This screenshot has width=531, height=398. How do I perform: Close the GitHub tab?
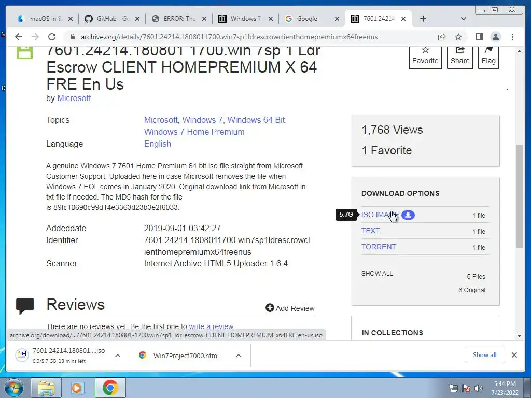pos(137,19)
